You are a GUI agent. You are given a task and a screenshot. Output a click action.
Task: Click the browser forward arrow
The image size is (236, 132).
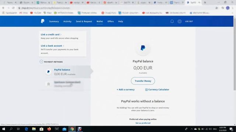pyautogui.click(x=8, y=8)
